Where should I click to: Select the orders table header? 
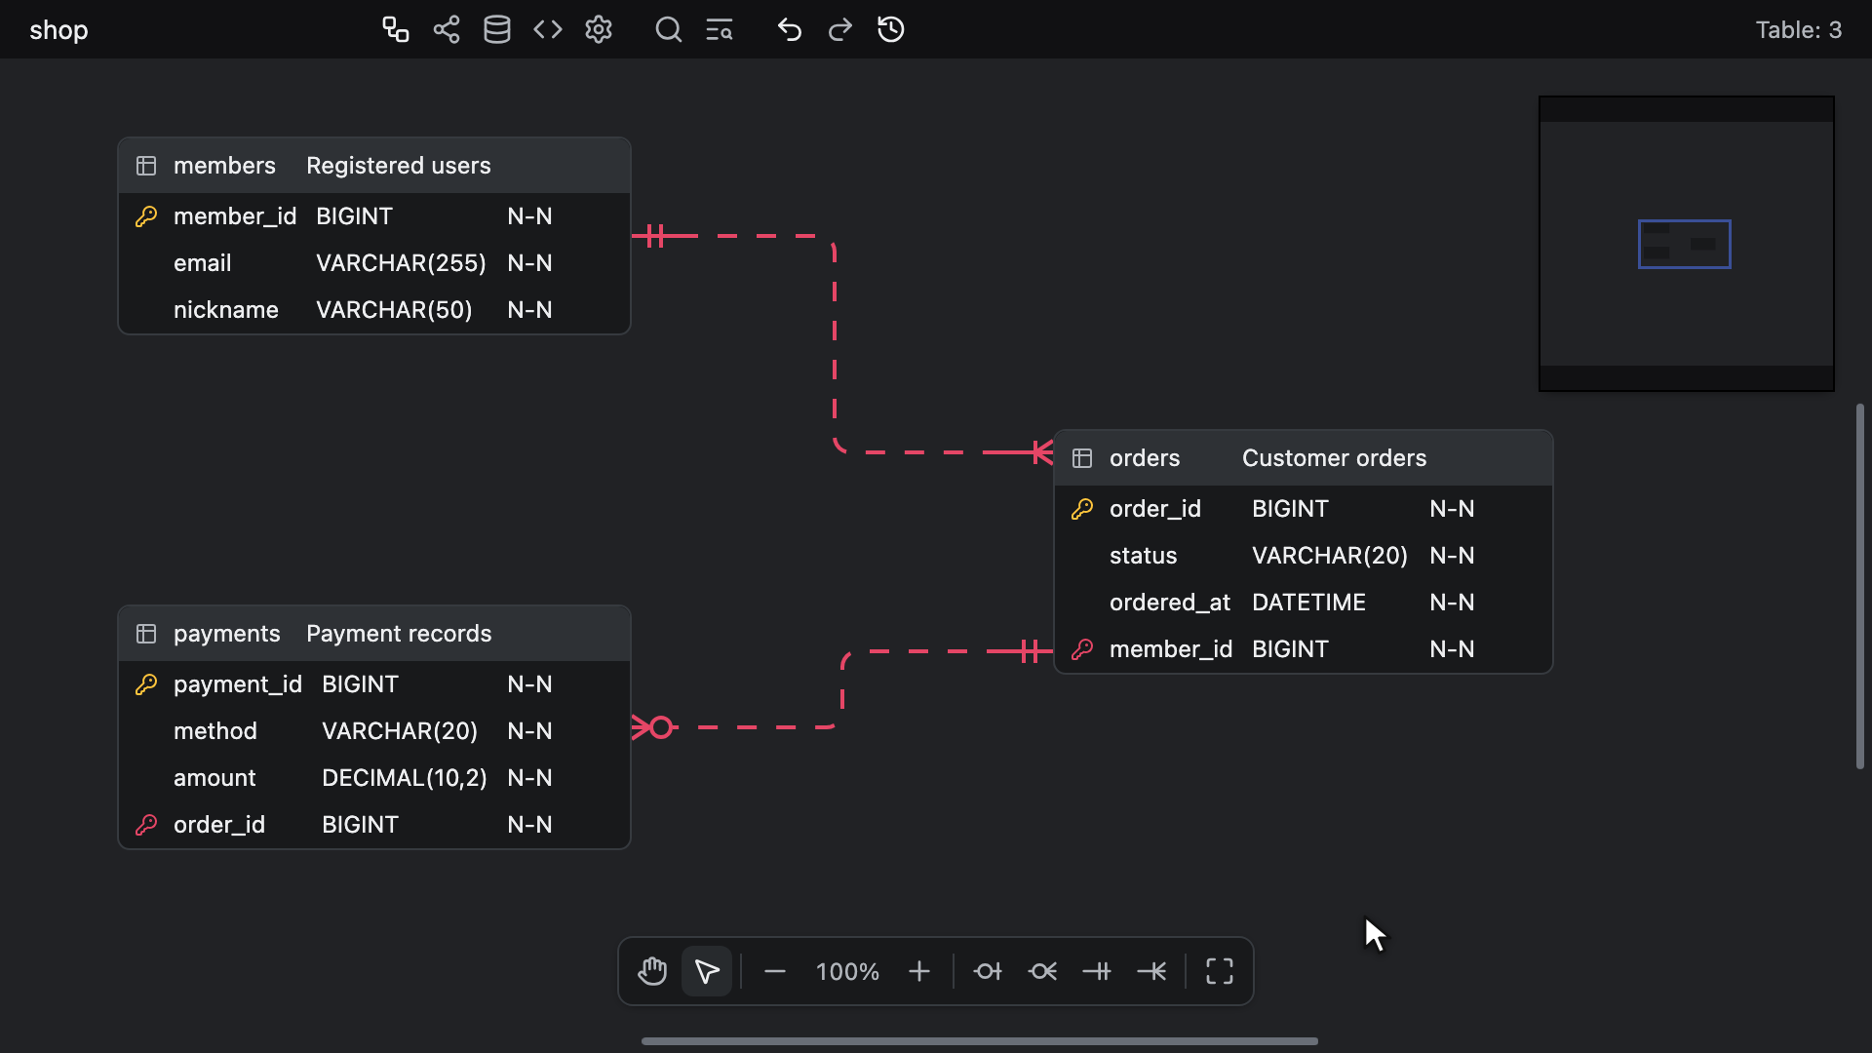(x=1304, y=458)
